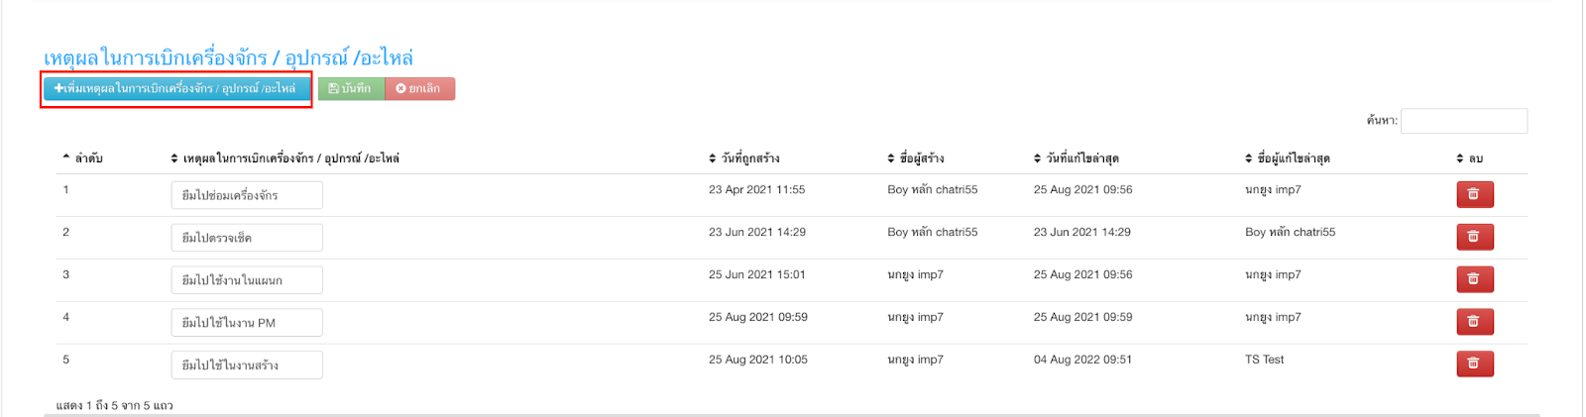Focus the search box labeled ค้นหา
Screen dimensions: 1586x417
[x=1464, y=121]
